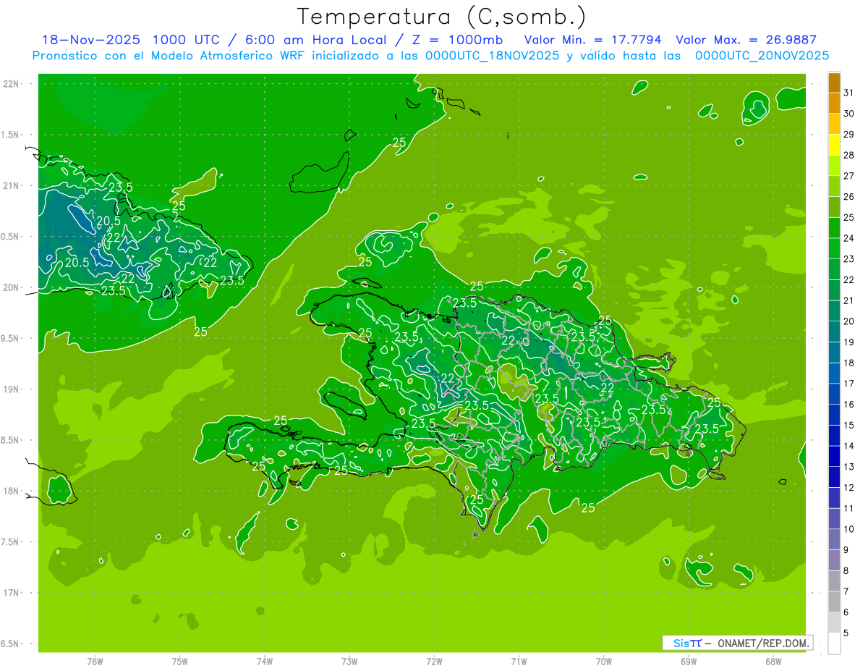Click the '7.5N' latitude axis label
This screenshot has width=868, height=671.
(11, 542)
